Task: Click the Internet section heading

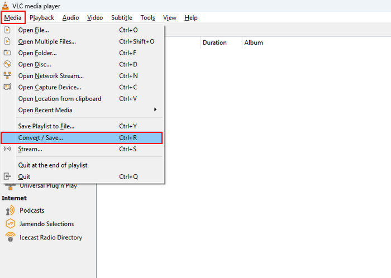Action: pyautogui.click(x=14, y=198)
